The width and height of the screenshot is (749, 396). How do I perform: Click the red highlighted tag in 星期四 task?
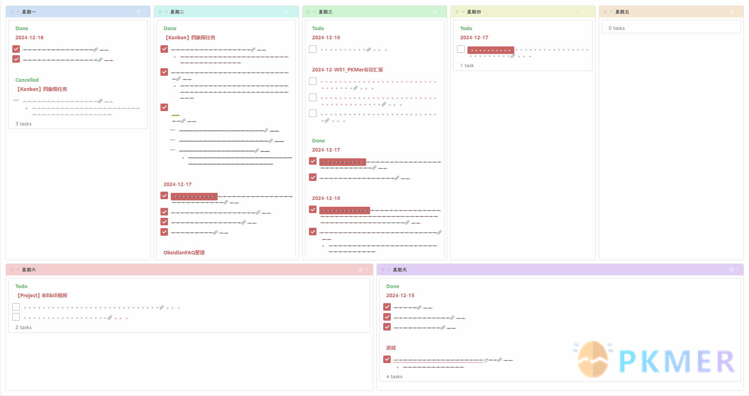(490, 50)
